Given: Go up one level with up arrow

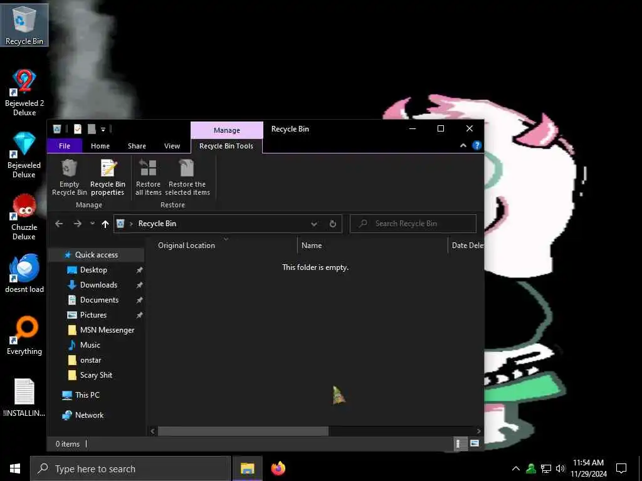Looking at the screenshot, I should [105, 224].
